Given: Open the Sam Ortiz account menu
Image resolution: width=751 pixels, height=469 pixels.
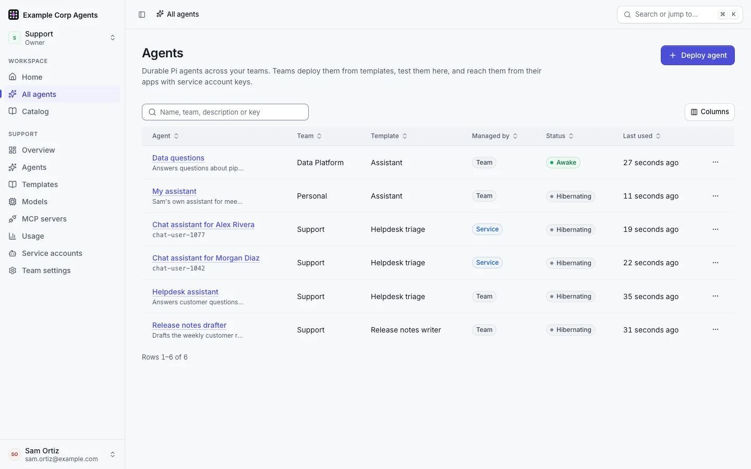Looking at the screenshot, I should click(63, 454).
